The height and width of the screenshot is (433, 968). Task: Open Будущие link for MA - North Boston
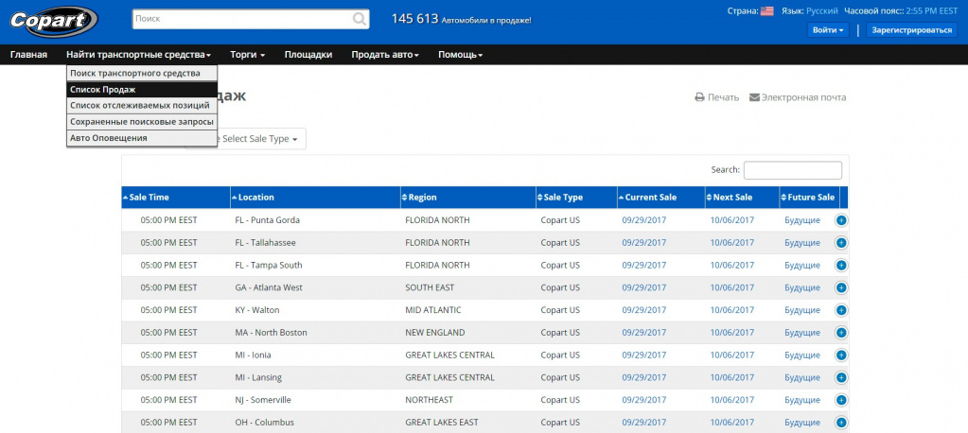[802, 333]
